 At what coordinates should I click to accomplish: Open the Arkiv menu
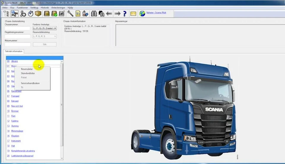[x=5, y=8]
